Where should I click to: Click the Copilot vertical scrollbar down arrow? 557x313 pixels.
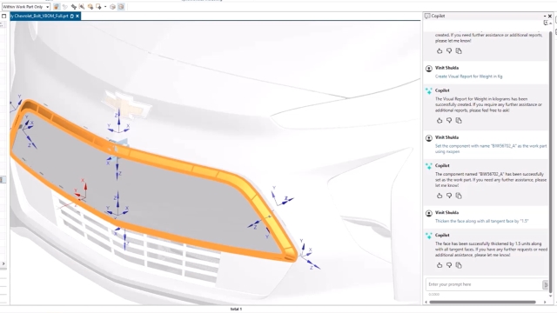click(551, 296)
